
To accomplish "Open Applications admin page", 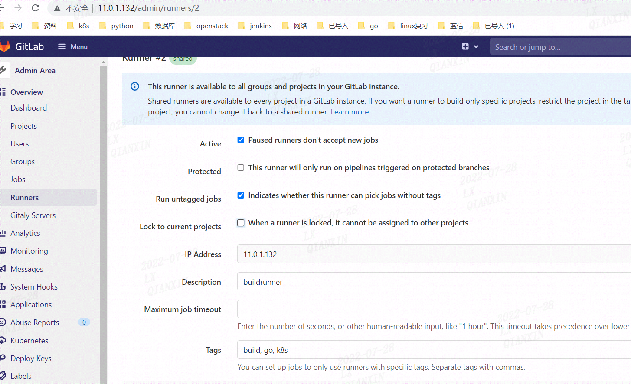I will click(31, 305).
